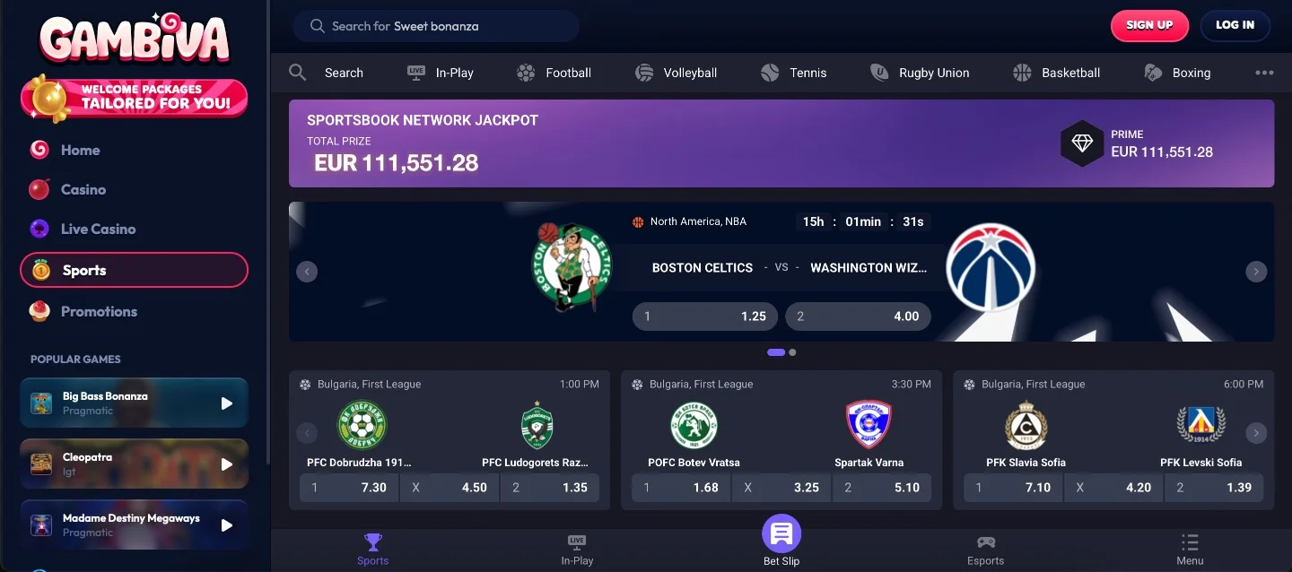The image size is (1292, 572).
Task: Click the right chevron on the NBA banner
Action: point(1255,271)
